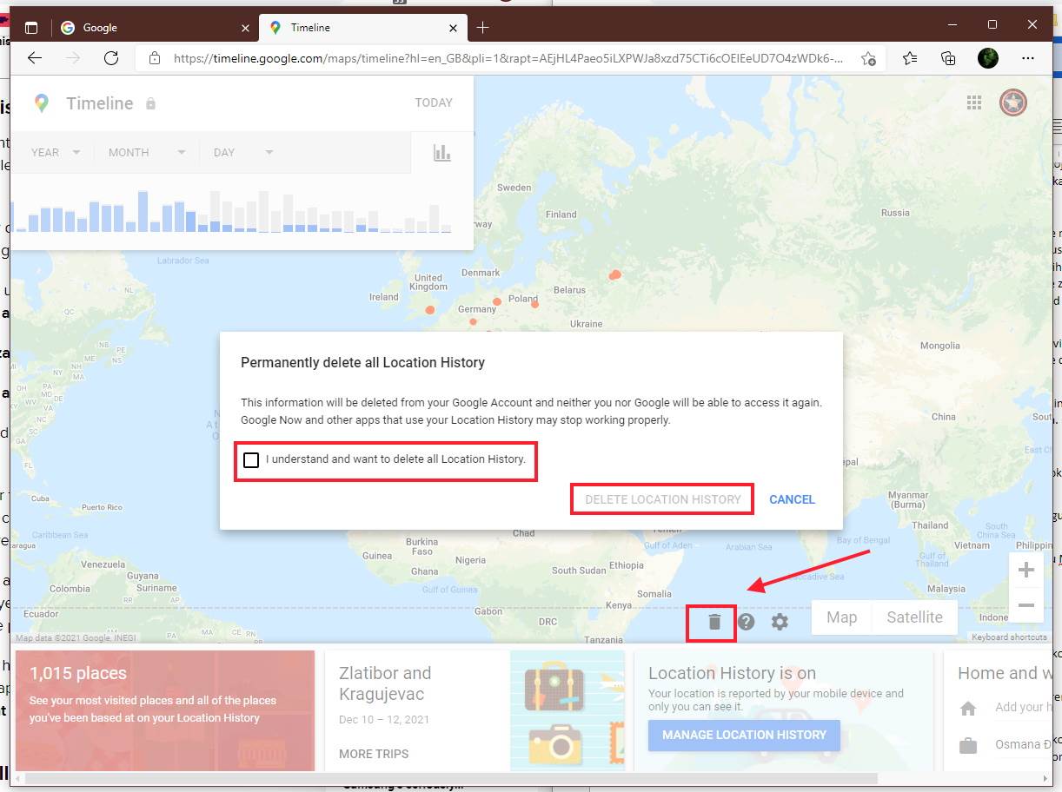This screenshot has width=1062, height=792.
Task: Open the YEAR dropdown
Action: click(x=54, y=152)
